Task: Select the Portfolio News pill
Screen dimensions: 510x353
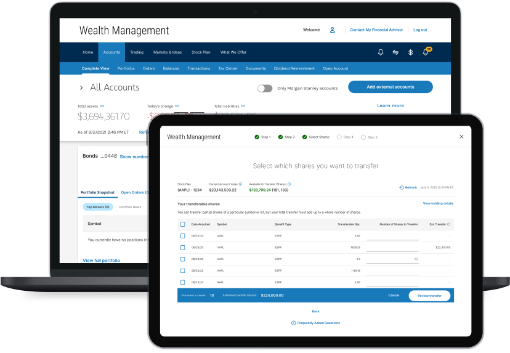Action: (130, 207)
